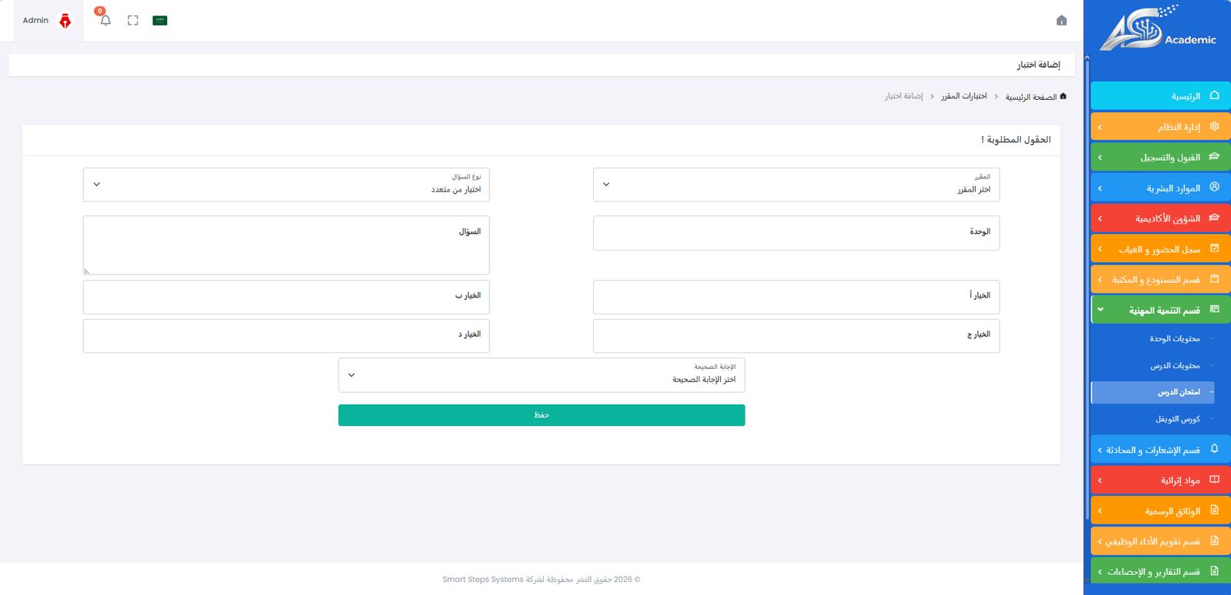
Task: Select the gear icon for إدارة النظام
Action: [1214, 125]
